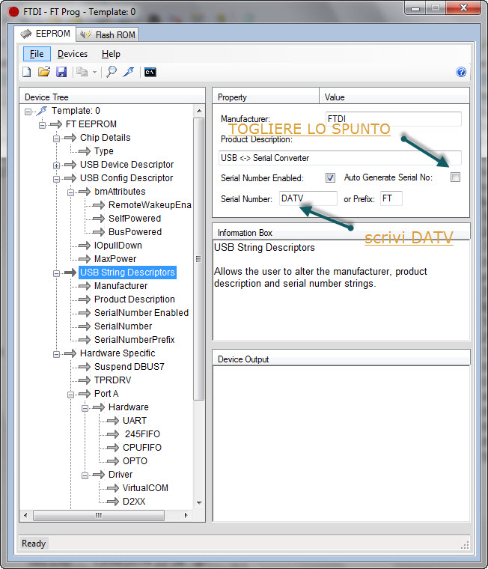
Task: Click the icon on the Flash ROM tab
Action: pyautogui.click(x=85, y=35)
